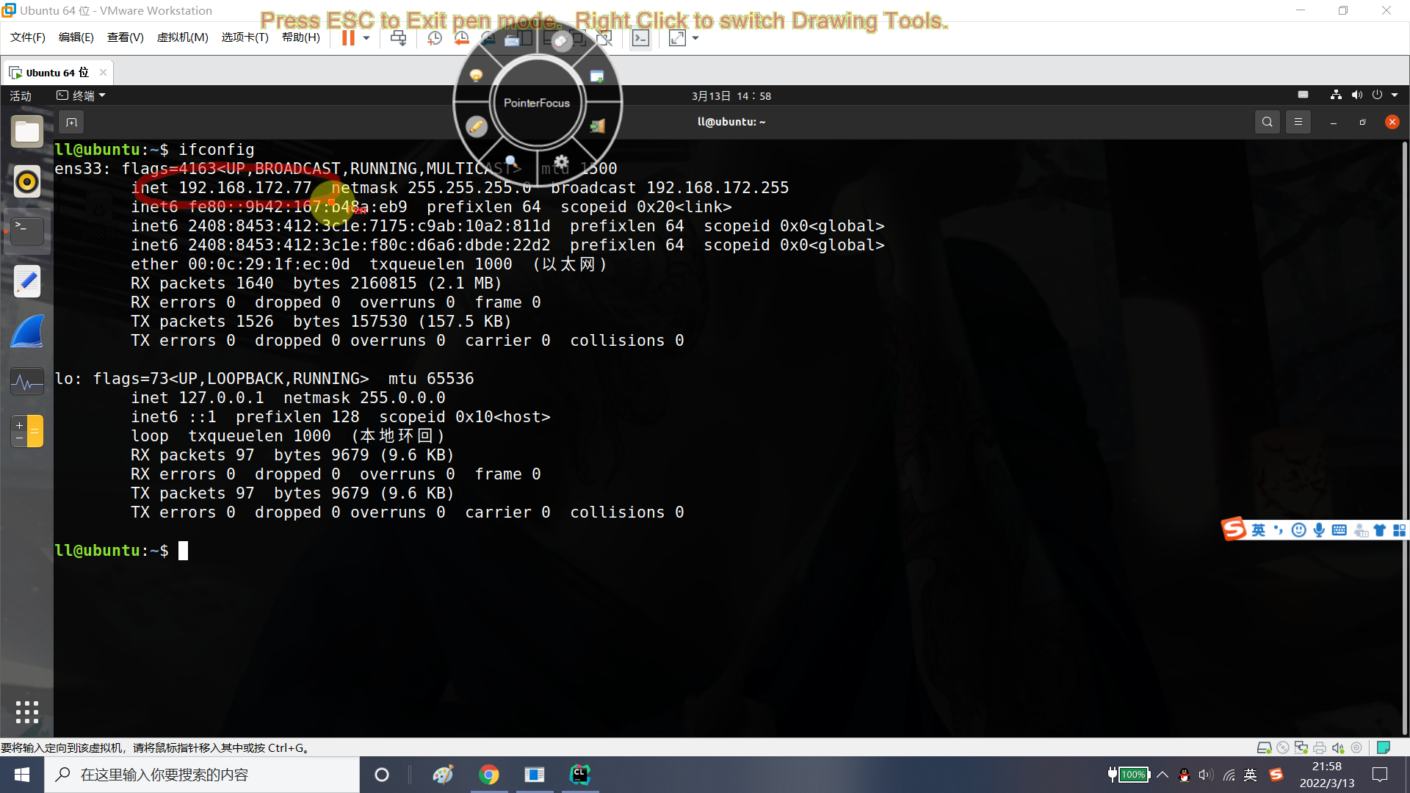This screenshot has height=793, width=1410.
Task: Take a VM snapshot using the clock-plus icon
Action: [x=435, y=38]
